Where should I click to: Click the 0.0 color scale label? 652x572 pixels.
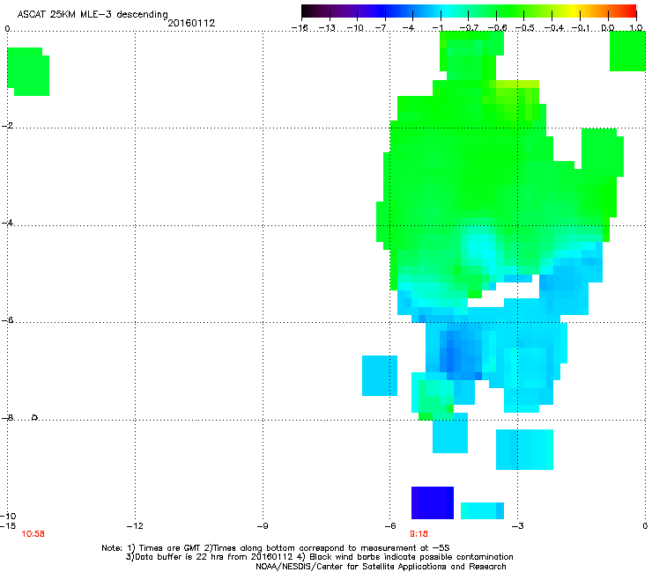click(x=608, y=28)
